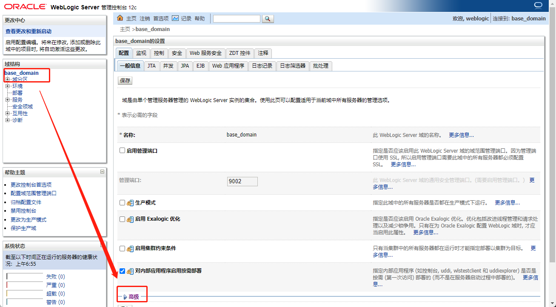Expand the 服务 tree node
Screen dimensions: 556x307
tap(7, 100)
